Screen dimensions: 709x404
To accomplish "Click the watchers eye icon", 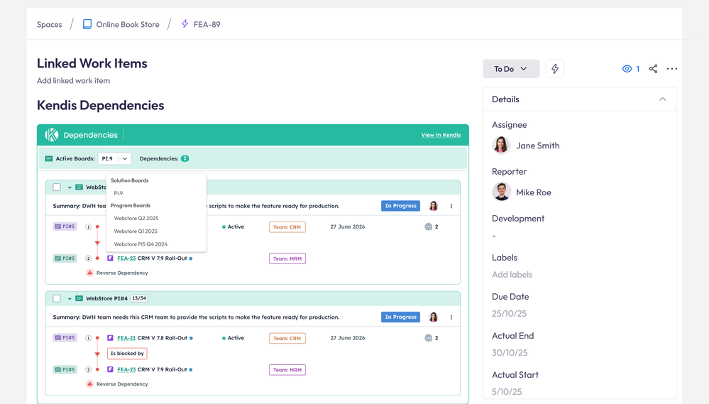I will coord(627,69).
